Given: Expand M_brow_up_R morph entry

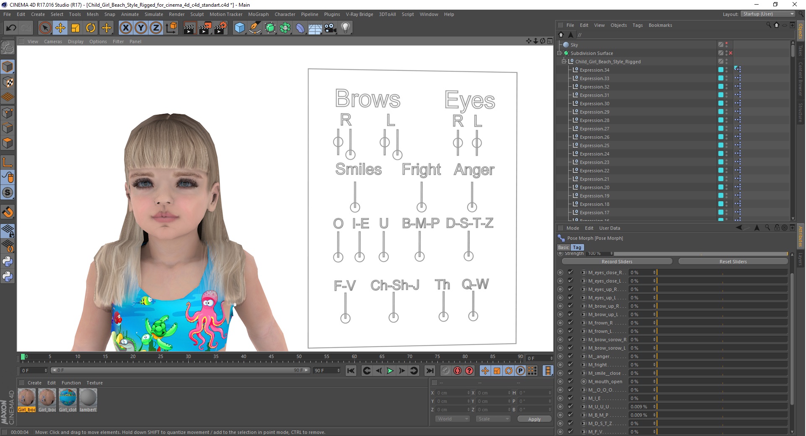Looking at the screenshot, I should 583,306.
